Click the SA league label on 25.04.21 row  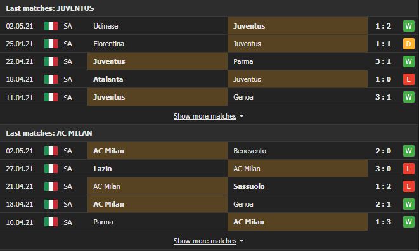[68, 44]
